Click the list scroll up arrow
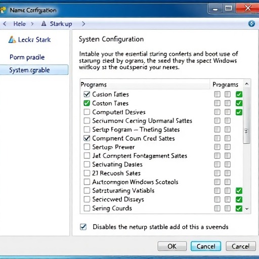 tap(247, 84)
